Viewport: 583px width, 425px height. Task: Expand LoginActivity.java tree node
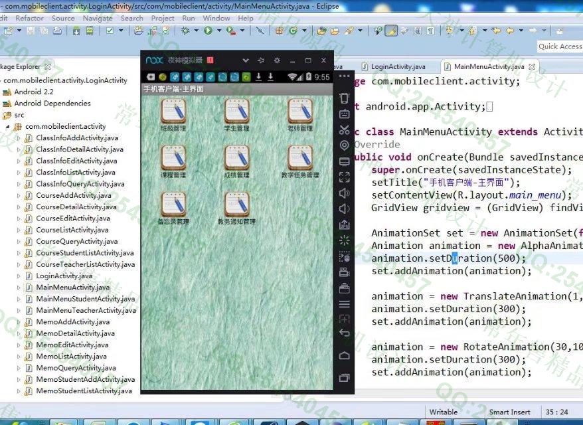[x=19, y=276]
